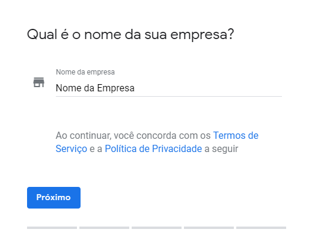The width and height of the screenshot is (312, 250).
Task: Select the last progress step segment
Action: pyautogui.click(x=261, y=228)
